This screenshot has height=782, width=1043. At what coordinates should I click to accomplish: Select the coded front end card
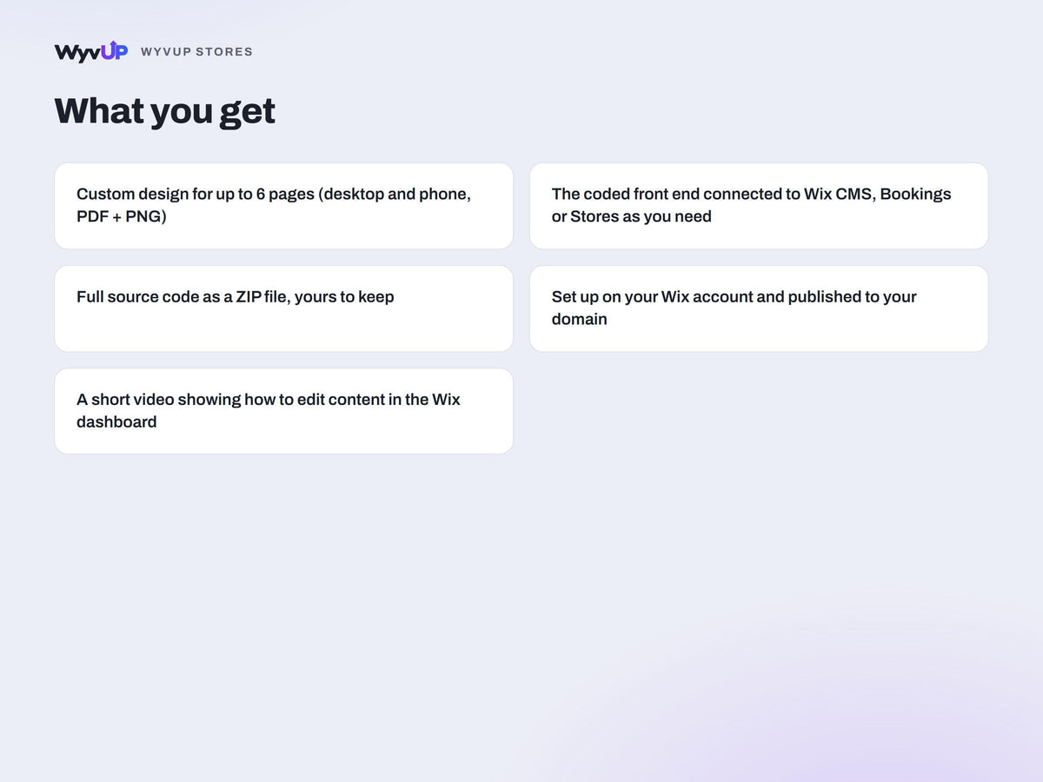[759, 206]
